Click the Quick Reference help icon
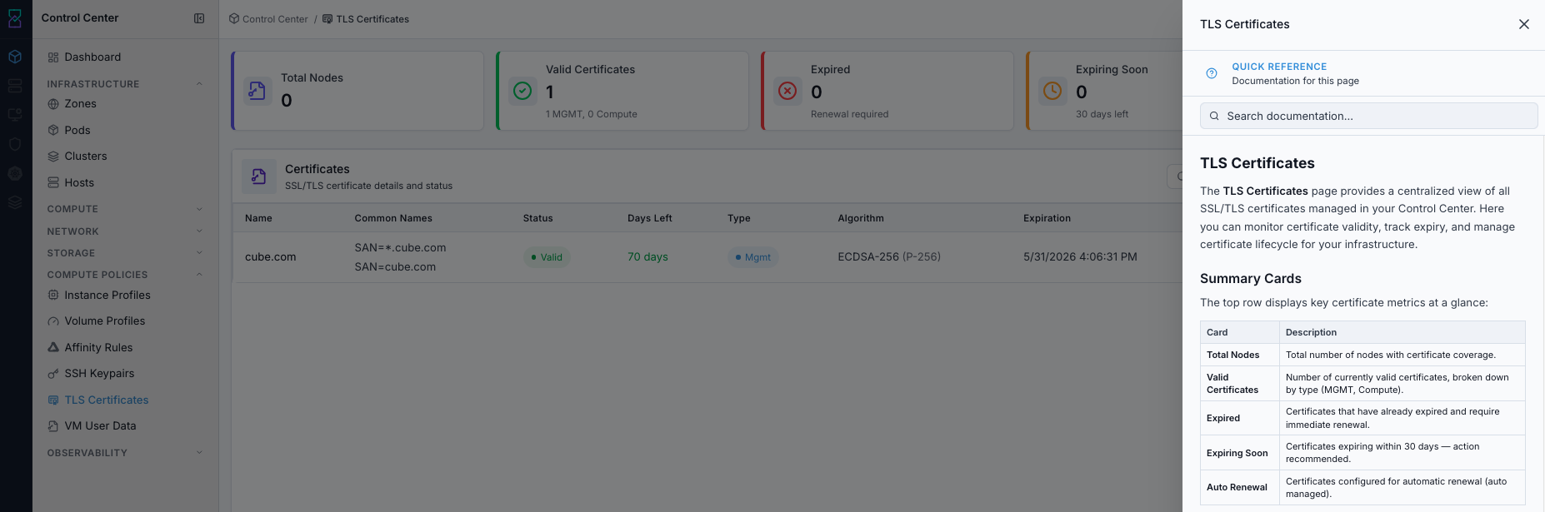Viewport: 1545px width, 512px height. pyautogui.click(x=1212, y=73)
